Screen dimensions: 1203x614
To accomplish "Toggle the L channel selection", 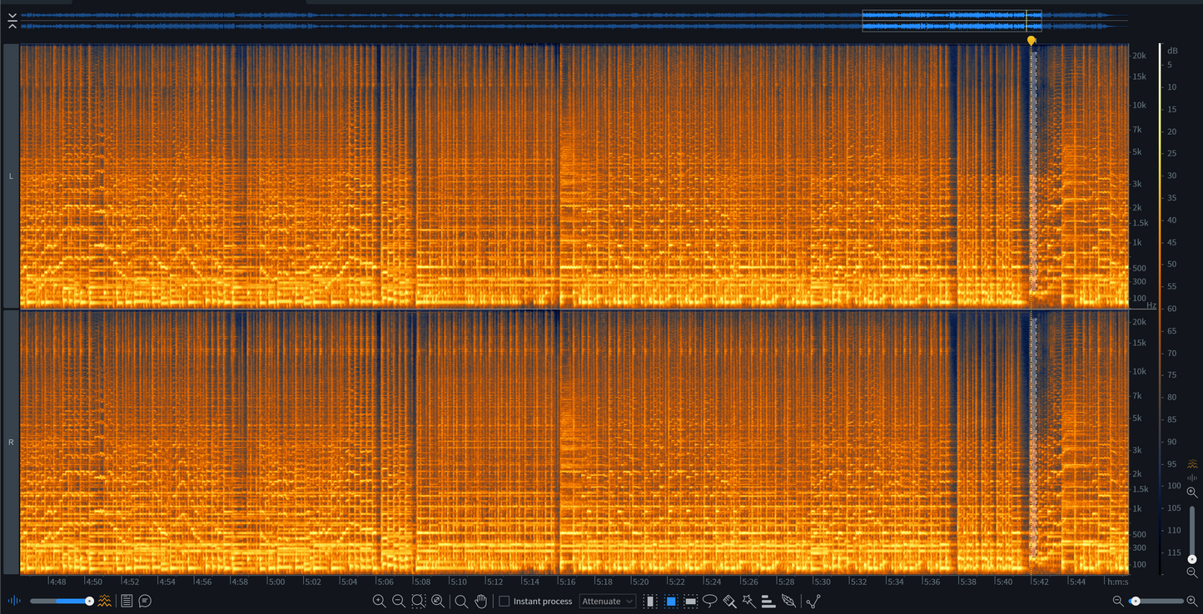I will [x=11, y=176].
